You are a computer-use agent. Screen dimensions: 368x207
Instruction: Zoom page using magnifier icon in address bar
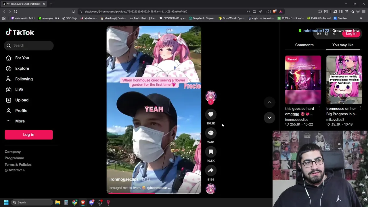click(x=261, y=11)
